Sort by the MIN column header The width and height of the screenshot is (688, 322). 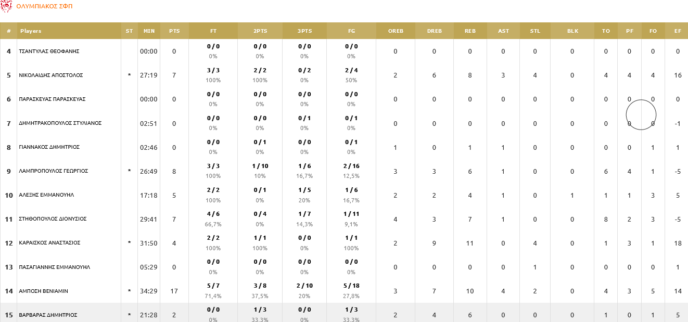[x=149, y=31]
